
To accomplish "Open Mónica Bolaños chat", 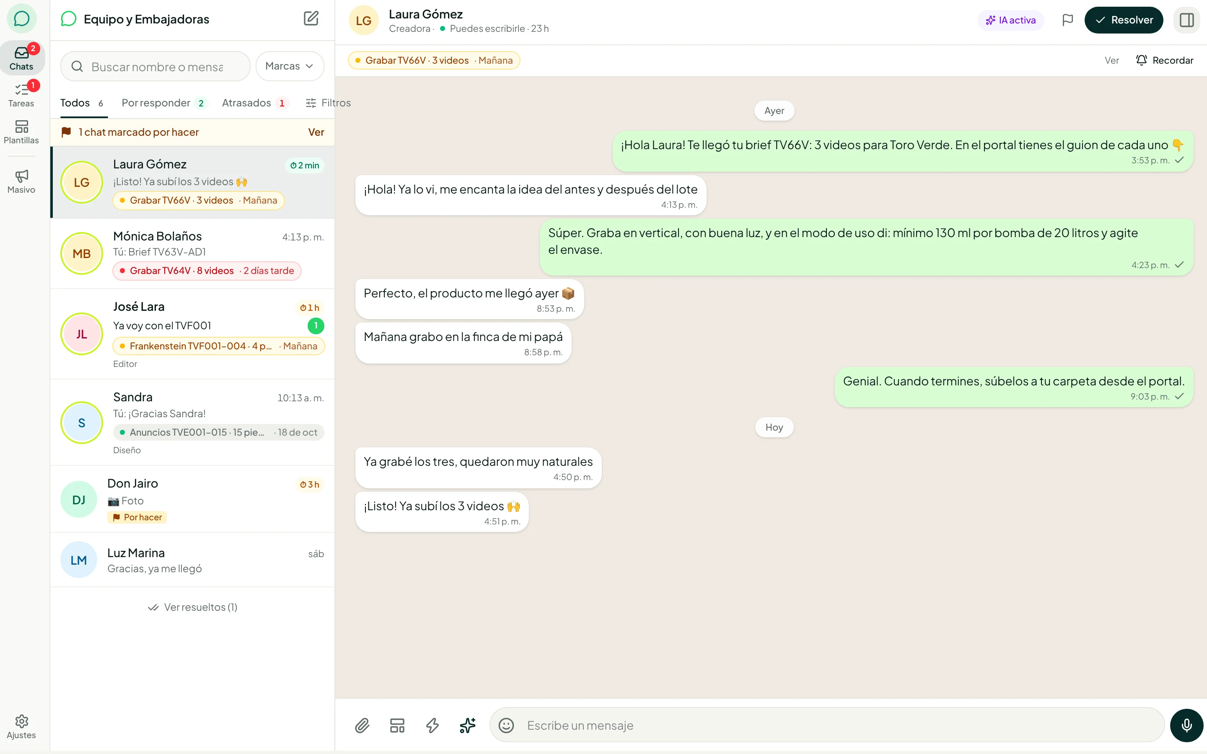I will 192,253.
